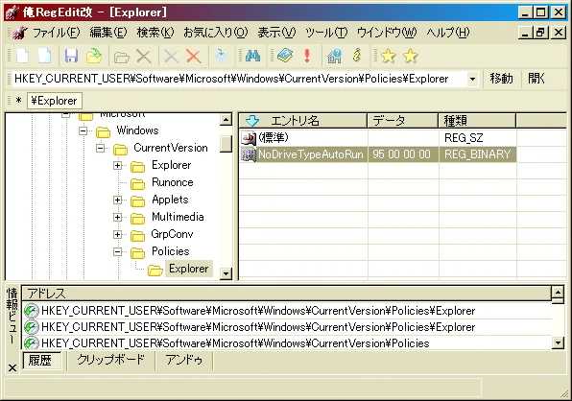
Task: Select the Policies folder in tree
Action: click(171, 251)
